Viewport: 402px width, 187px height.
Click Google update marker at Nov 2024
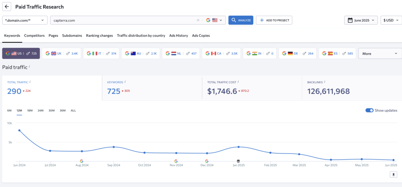tap(176, 161)
